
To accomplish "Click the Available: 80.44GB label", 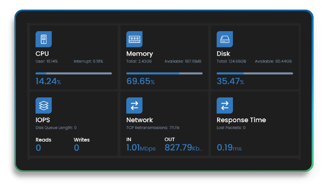I will [x=273, y=61].
